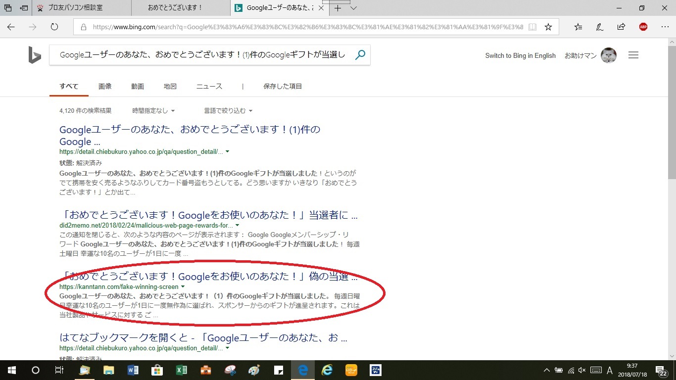Click the Add notes pen icon
Image resolution: width=676 pixels, height=380 pixels.
coord(600,27)
